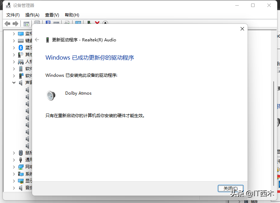Maximize the 设备管理器 window
Image resolution: width=280 pixels, height=203 pixels.
(x=253, y=5)
